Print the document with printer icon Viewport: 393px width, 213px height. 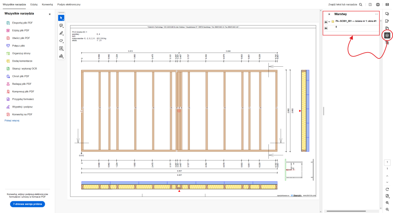[378, 4]
